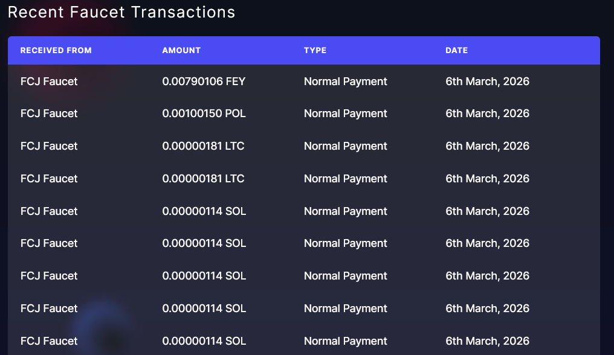Click the date in the FEY row
This screenshot has height=355, width=614.
tap(487, 82)
